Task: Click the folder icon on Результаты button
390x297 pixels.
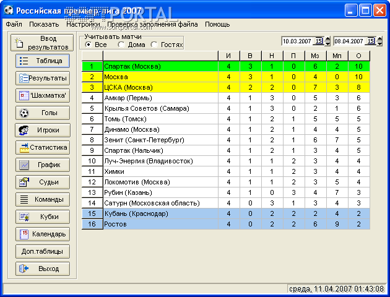Action: [24, 79]
